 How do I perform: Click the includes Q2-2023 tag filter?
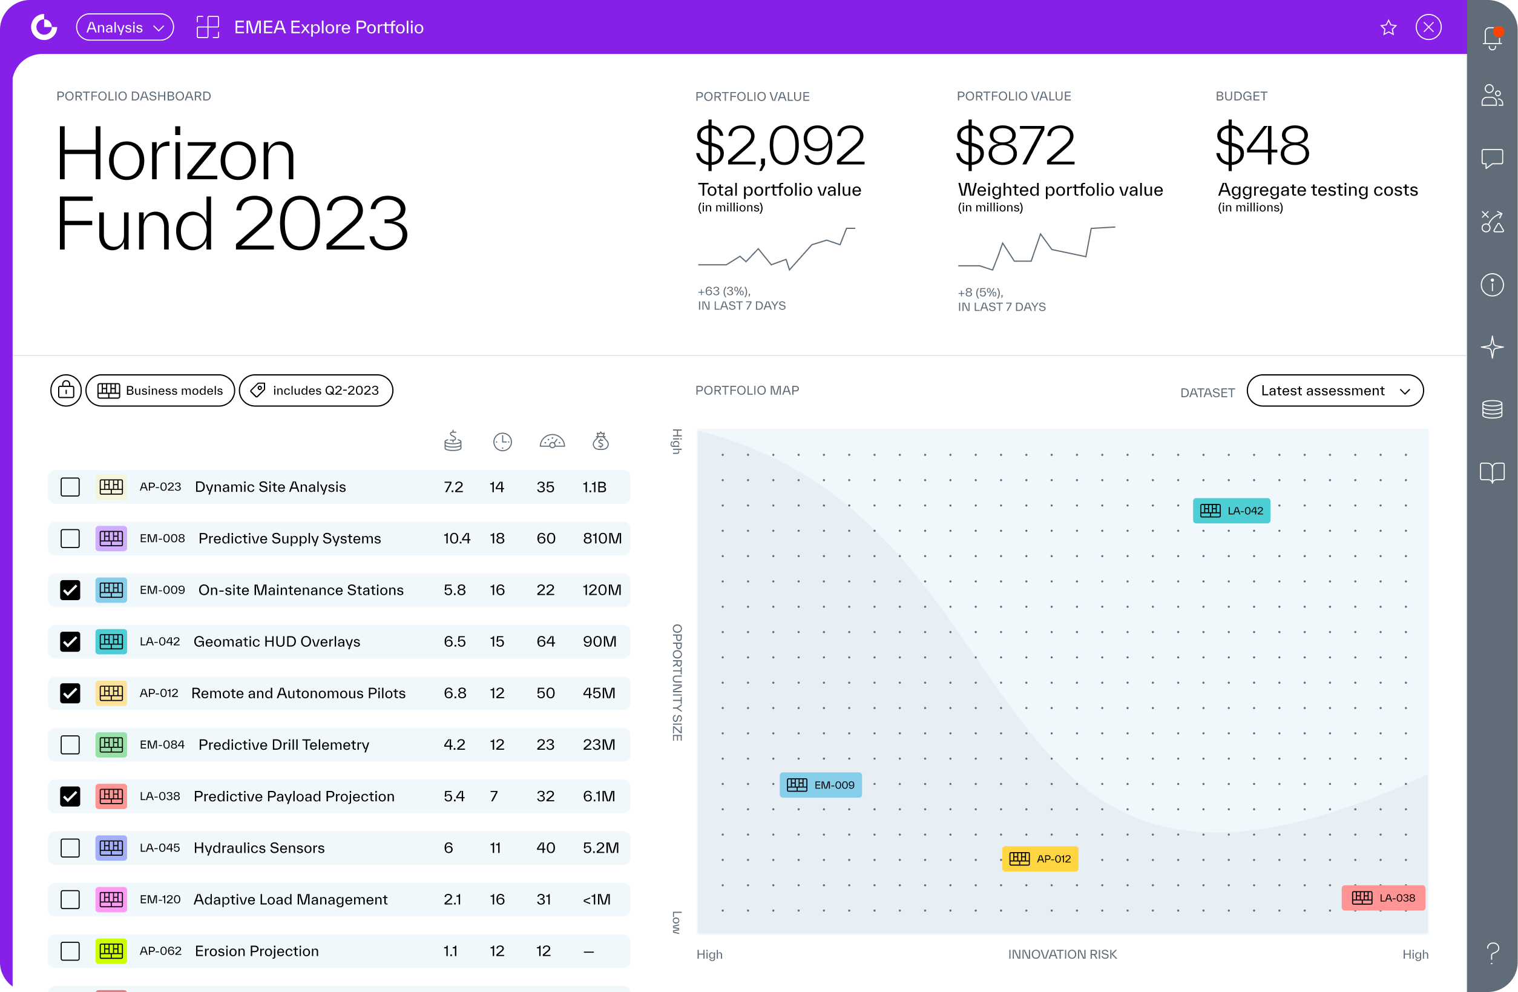tap(316, 391)
